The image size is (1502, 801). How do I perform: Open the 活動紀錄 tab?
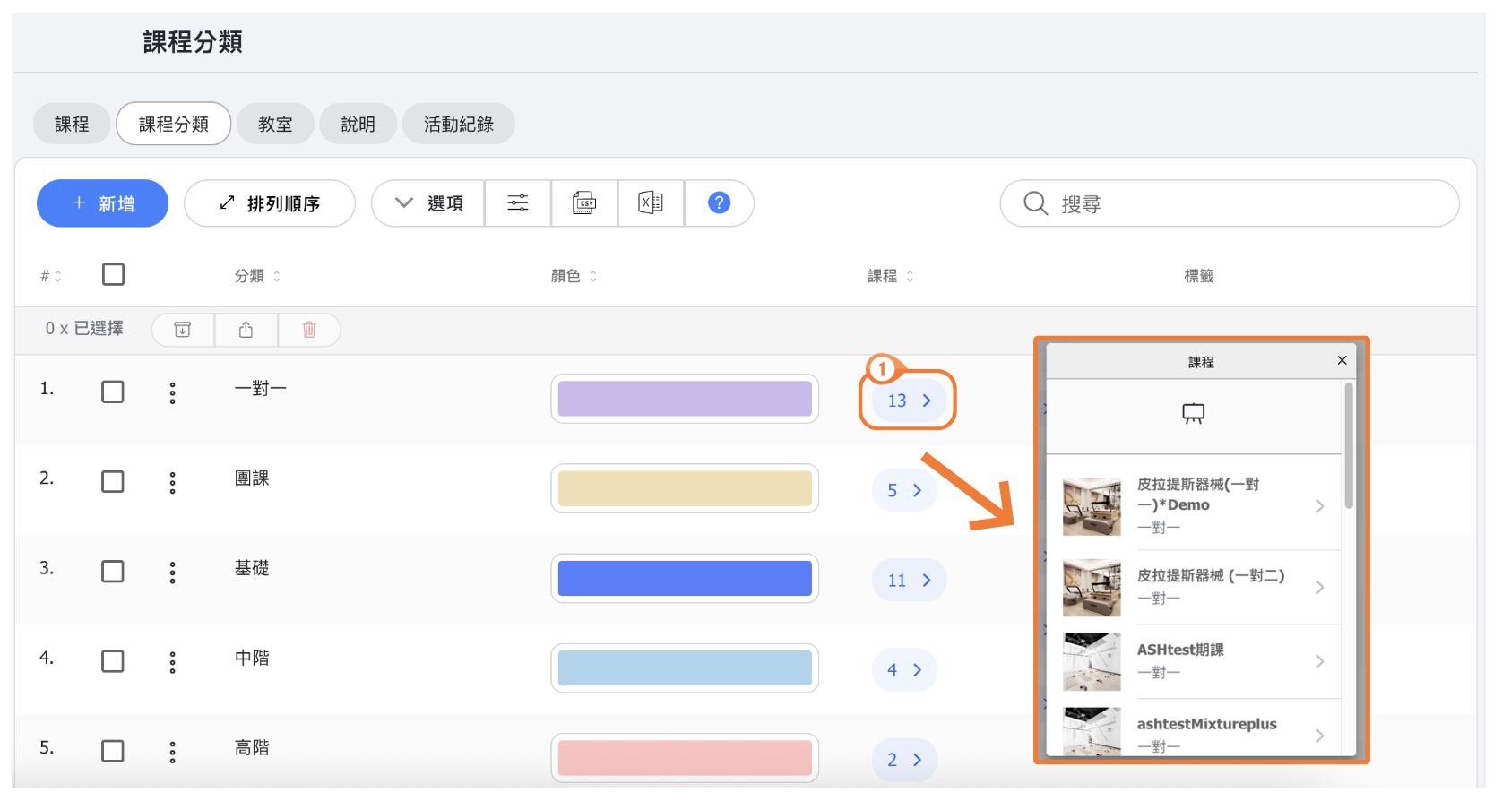pos(458,125)
